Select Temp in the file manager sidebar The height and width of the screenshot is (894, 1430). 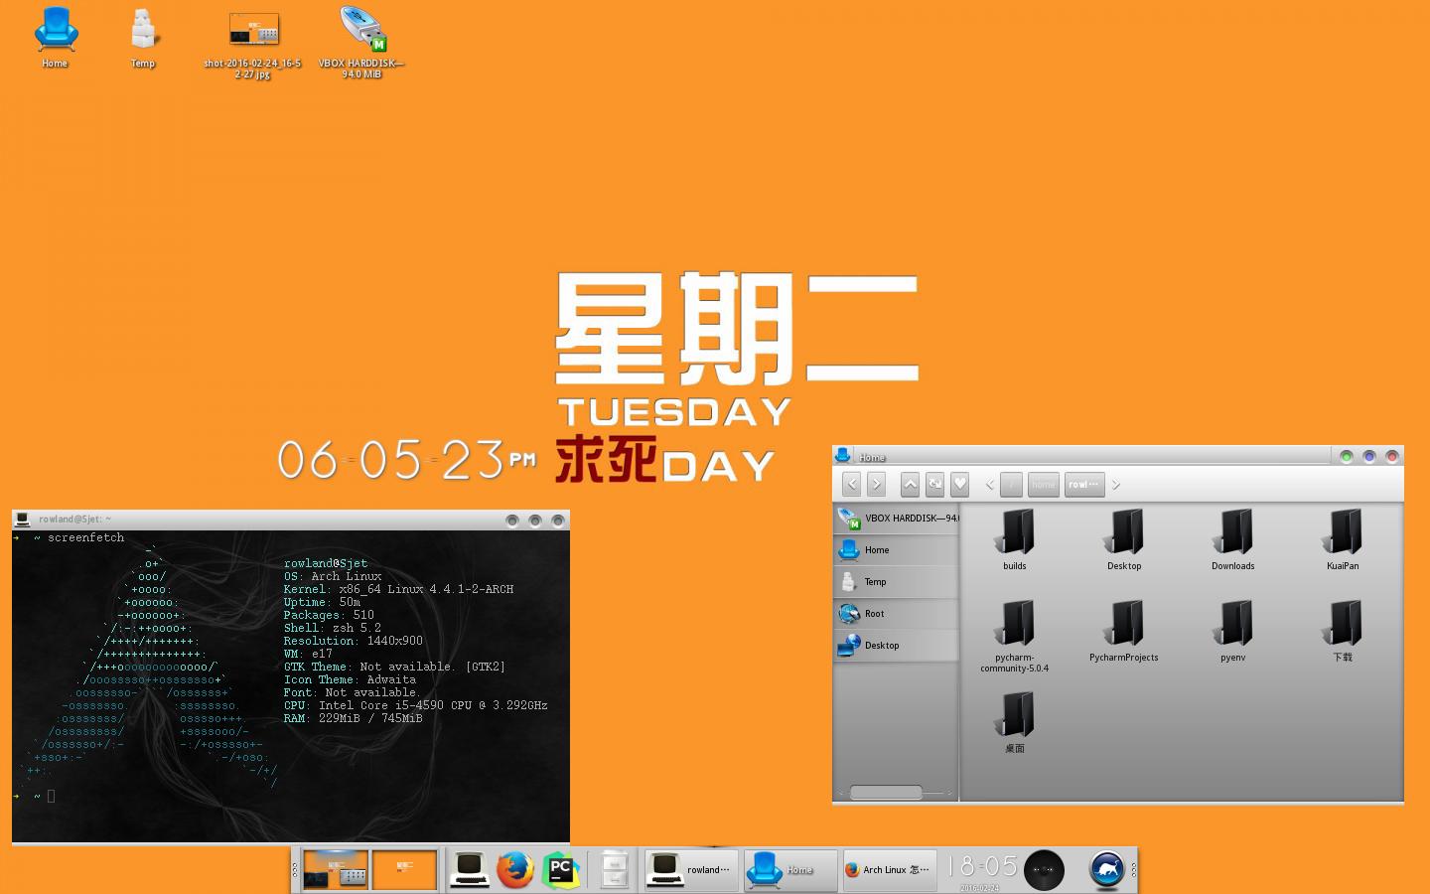897,581
